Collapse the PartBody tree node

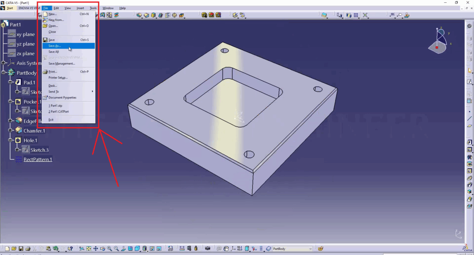[4, 73]
